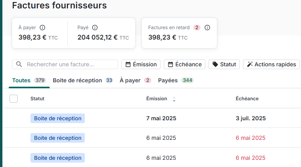
Task: Toggle the select-all checkbox in table header
Action: click(x=14, y=99)
